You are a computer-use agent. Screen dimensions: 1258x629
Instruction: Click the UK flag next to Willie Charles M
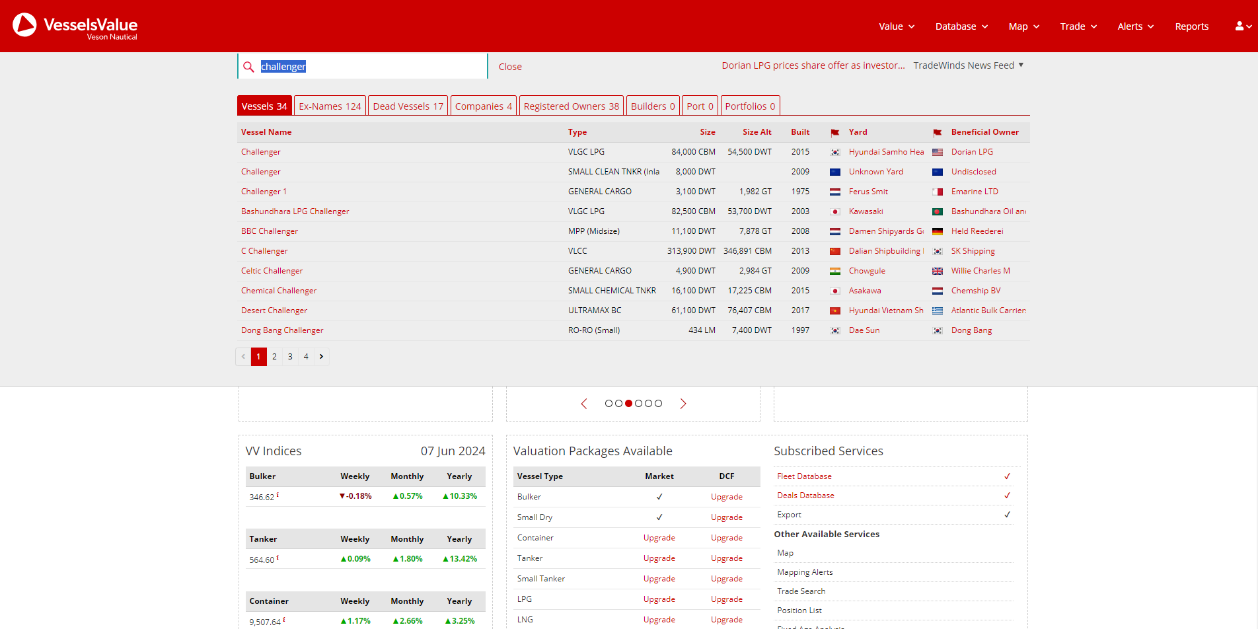coord(938,271)
